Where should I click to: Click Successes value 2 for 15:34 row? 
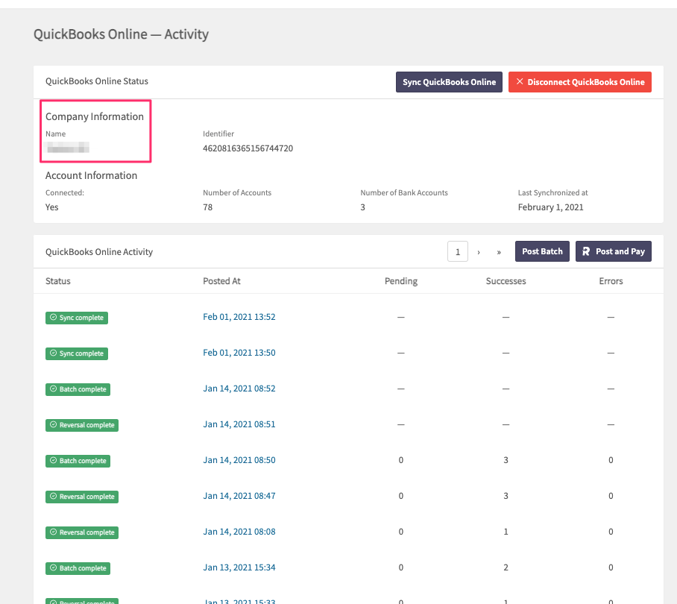tap(506, 567)
